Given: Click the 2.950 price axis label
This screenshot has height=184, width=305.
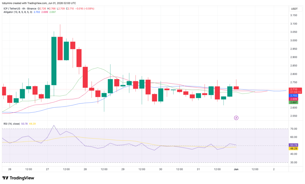Looking at the screenshot, I should pyautogui.click(x=293, y=49).
